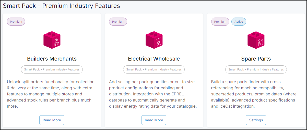Click the Smart Pack chip under Builders Merchants
The width and height of the screenshot is (307, 130).
click(52, 69)
